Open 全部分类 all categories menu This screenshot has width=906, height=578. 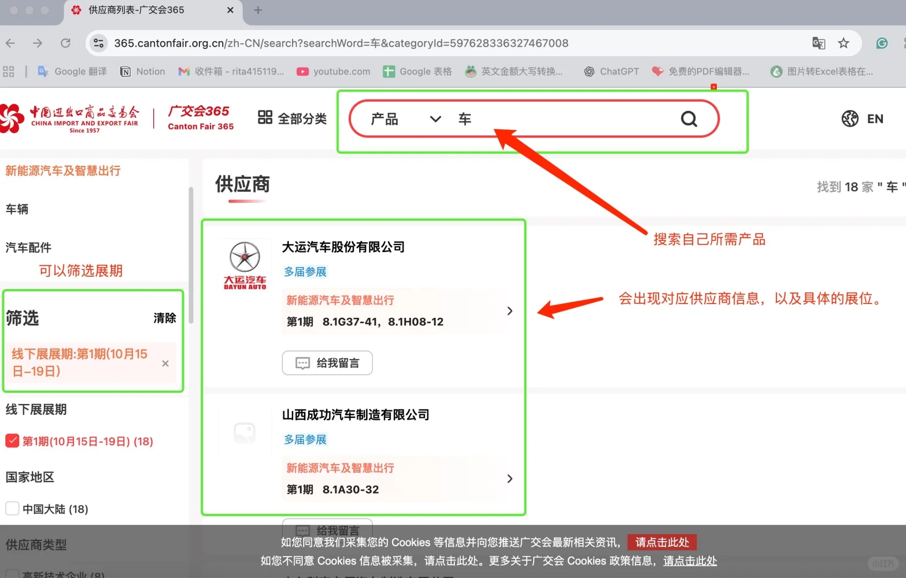(292, 118)
